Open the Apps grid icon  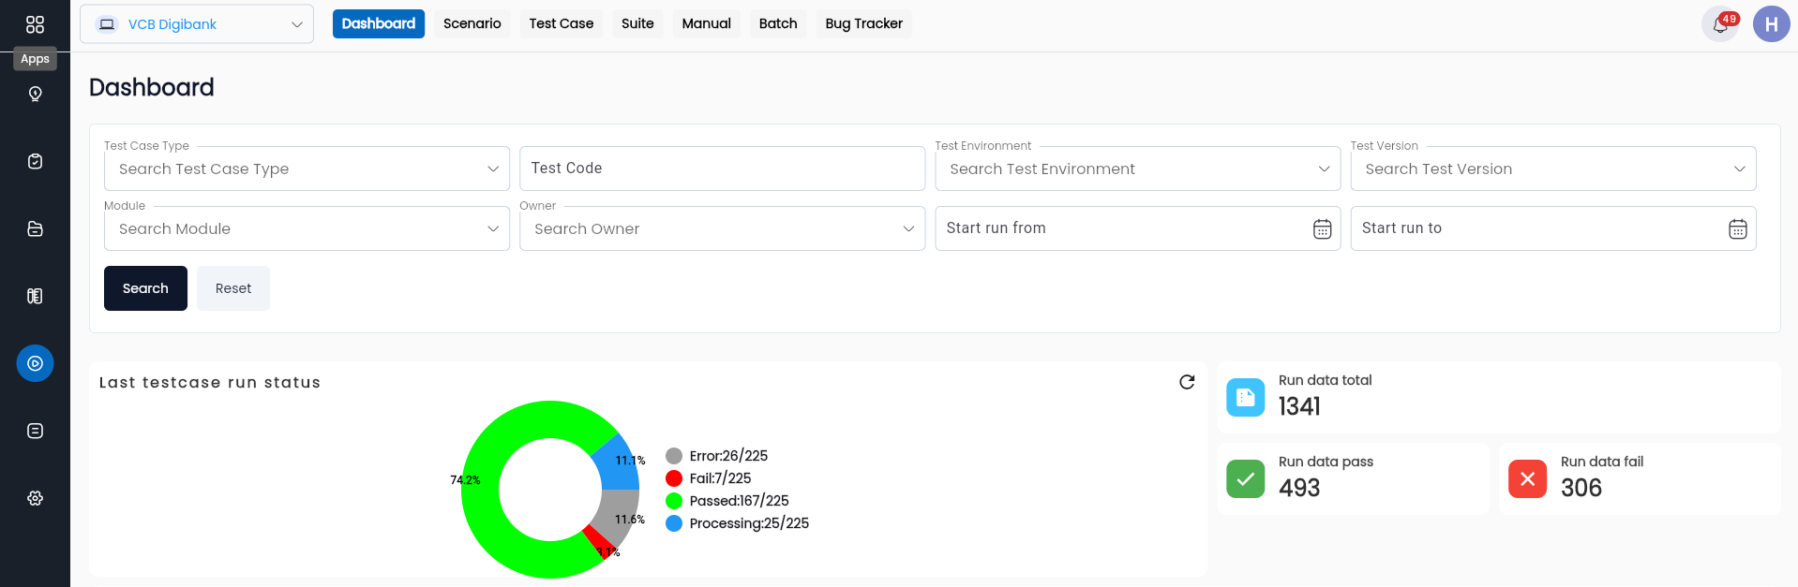click(x=35, y=24)
